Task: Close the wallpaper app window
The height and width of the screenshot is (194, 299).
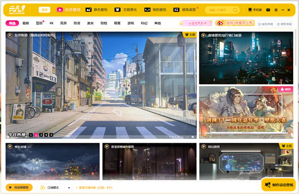Action: click(x=289, y=10)
